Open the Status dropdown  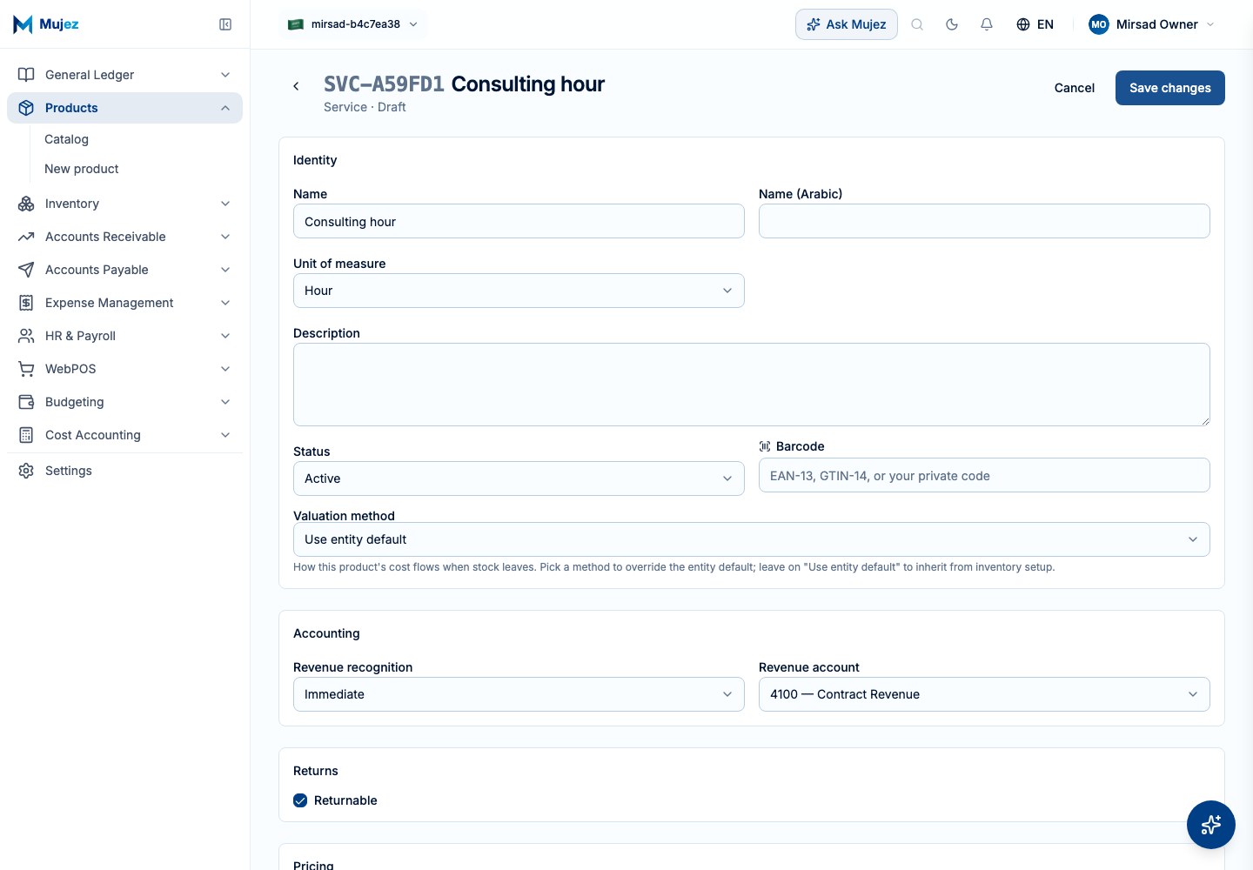519,478
